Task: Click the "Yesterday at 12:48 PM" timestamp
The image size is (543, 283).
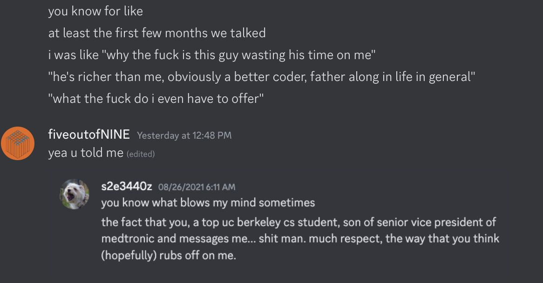Action: pos(184,135)
